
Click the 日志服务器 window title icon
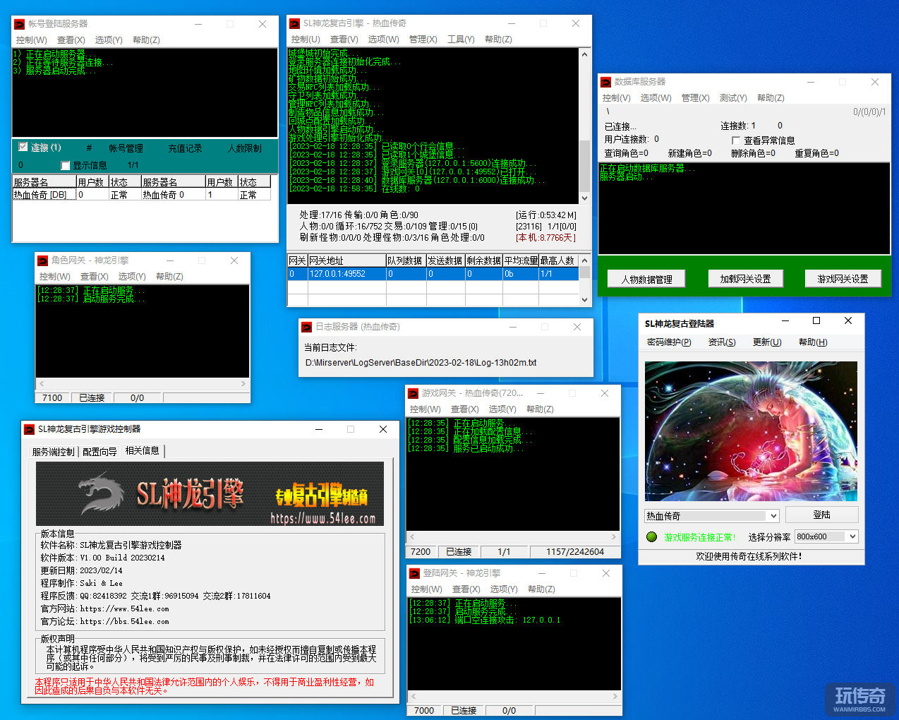pos(306,327)
